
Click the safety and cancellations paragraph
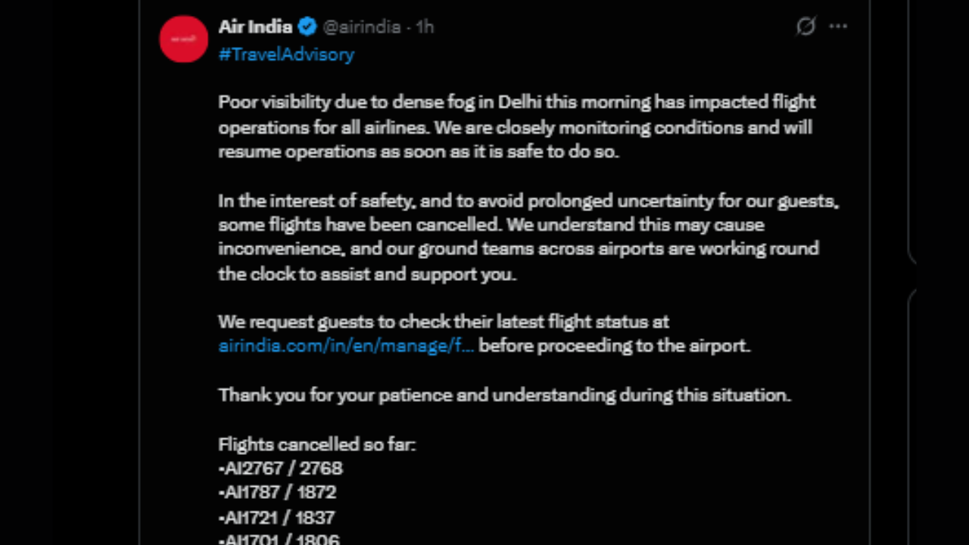tap(522, 236)
